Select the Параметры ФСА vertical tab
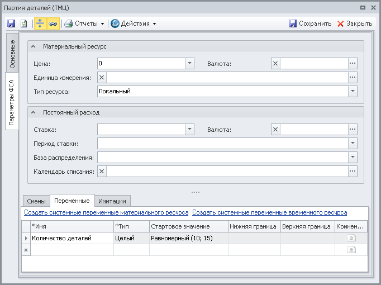The image size is (381, 285). click(11, 102)
